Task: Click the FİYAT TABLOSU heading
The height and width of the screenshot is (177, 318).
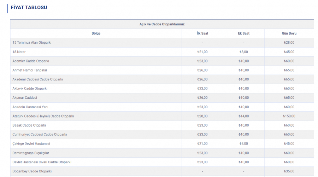Action: (29, 7)
